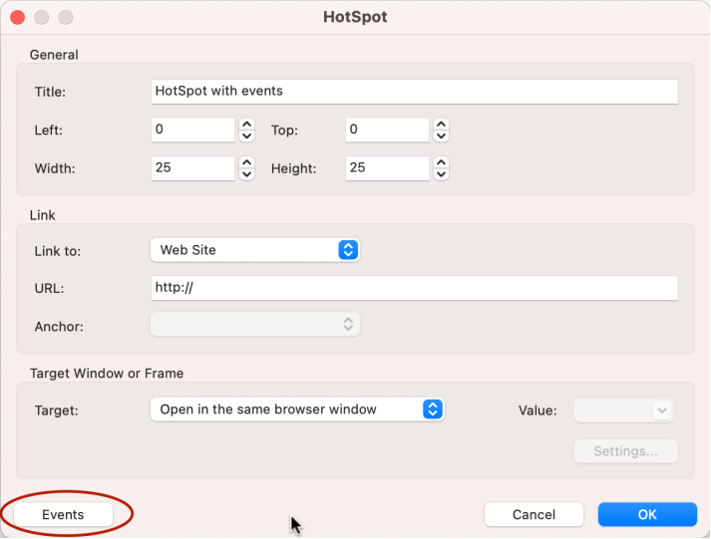Open the Link to Web Site dropdown

[x=255, y=250]
